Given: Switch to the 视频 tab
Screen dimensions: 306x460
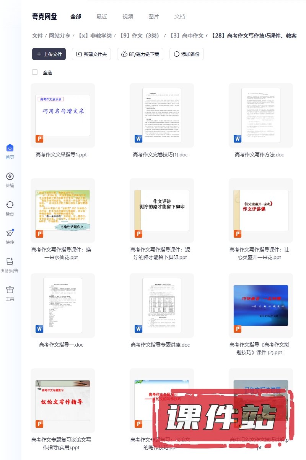Looking at the screenshot, I should click(128, 16).
